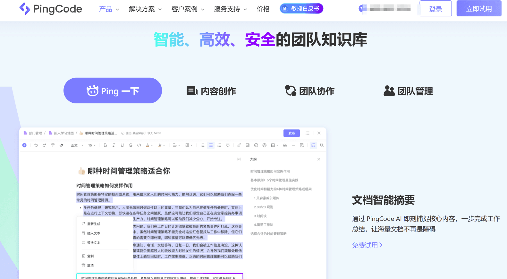507x279 pixels.
Task: Toggle strikethrough formatting
Action: click(x=131, y=145)
